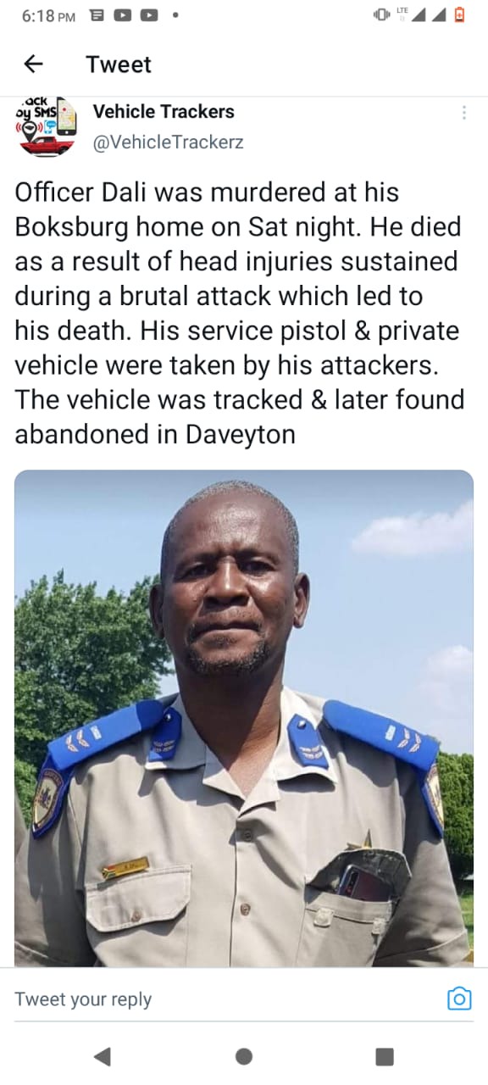Tap the Android home circle button
Screen dimensions: 488x1085
click(244, 1056)
